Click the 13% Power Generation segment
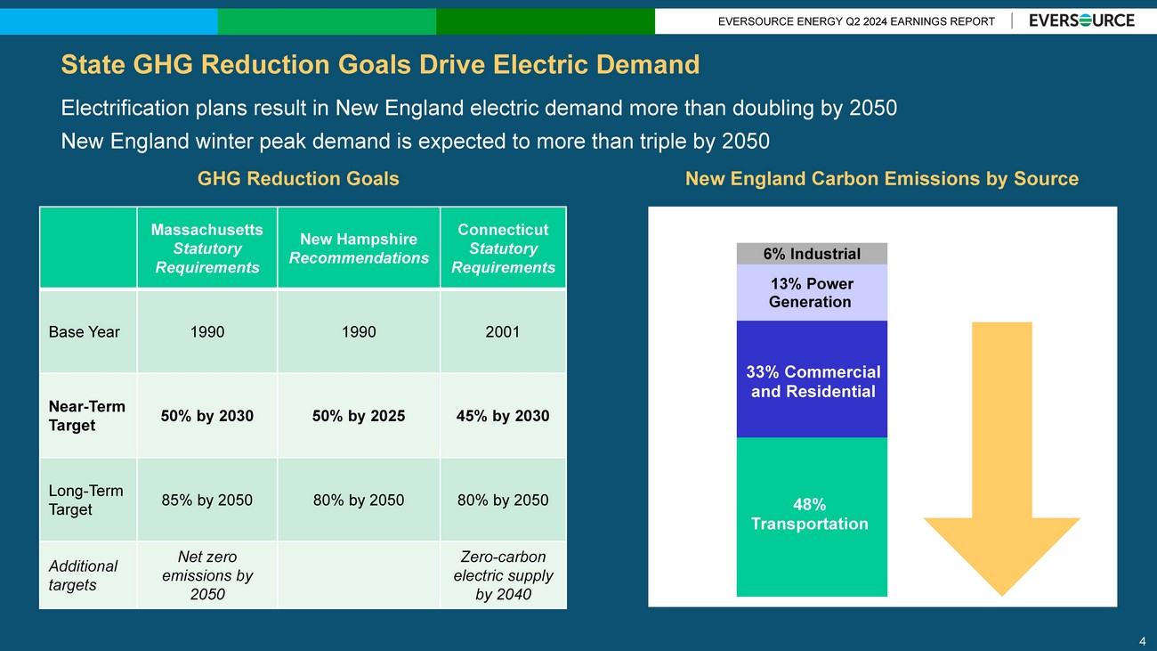The image size is (1157, 651). [811, 293]
